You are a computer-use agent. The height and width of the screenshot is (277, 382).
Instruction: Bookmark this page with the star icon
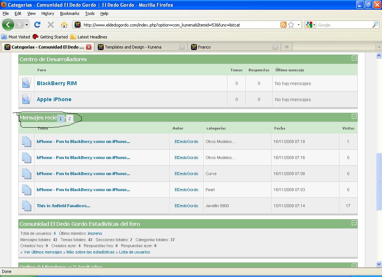coord(291,25)
